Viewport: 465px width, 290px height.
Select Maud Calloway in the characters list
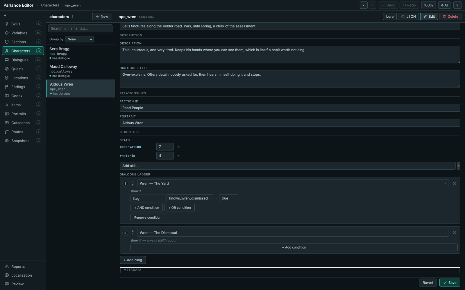[81, 71]
